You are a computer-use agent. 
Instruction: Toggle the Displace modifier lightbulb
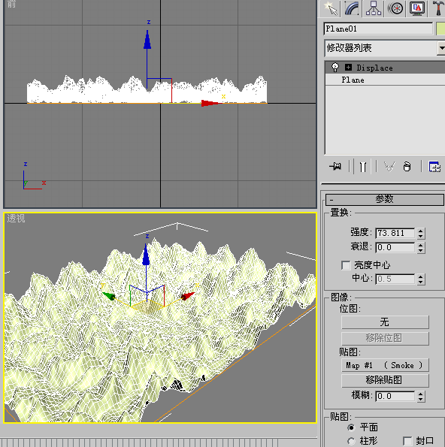click(335, 68)
